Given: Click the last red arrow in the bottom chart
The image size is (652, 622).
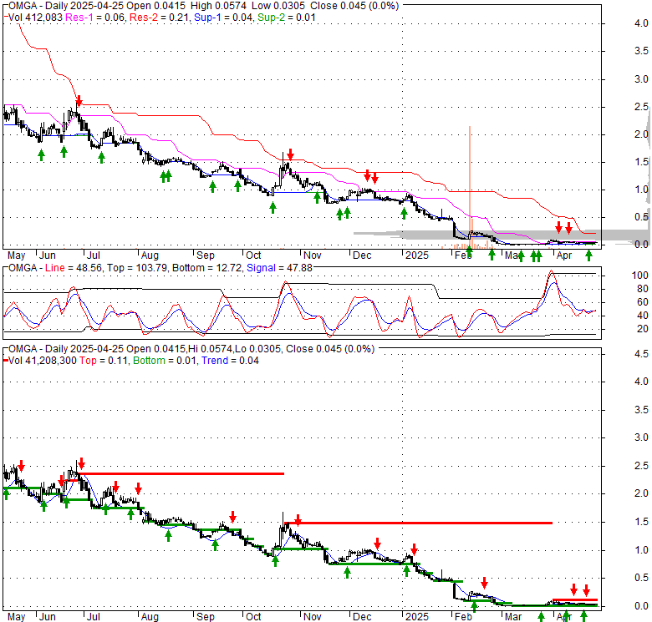Looking at the screenshot, I should 586,589.
